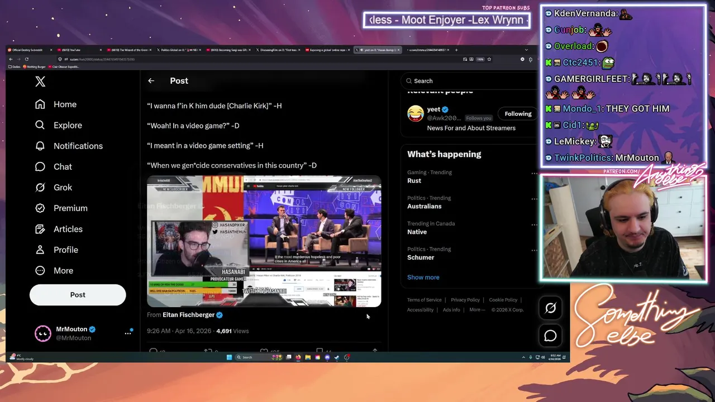Click the X logo in the sidebar
Image resolution: width=715 pixels, height=402 pixels.
pos(40,82)
